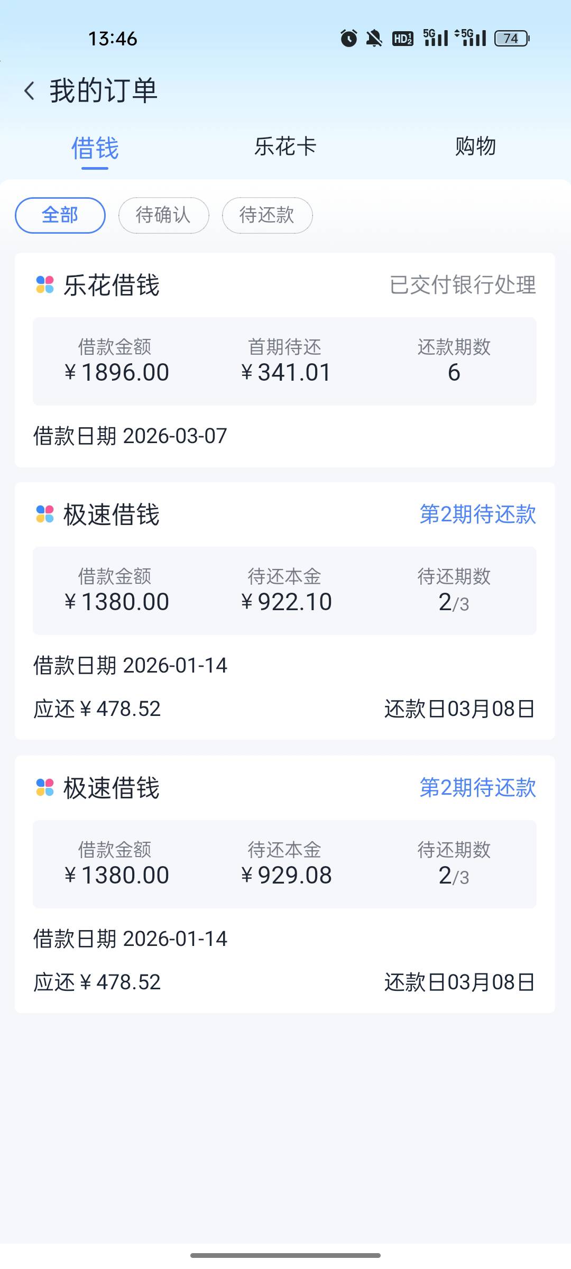
Task: Open the 借钱 tab
Action: coord(95,148)
